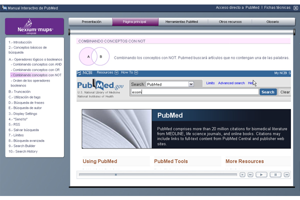Click the A B Venn diagram
This screenshot has width=300, height=200.
[94, 56]
